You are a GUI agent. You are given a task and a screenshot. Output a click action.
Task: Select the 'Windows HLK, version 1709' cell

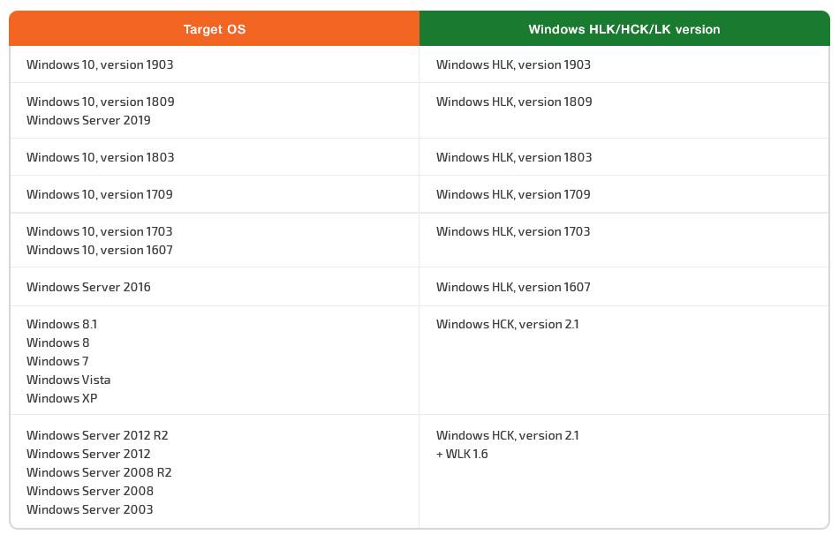point(624,194)
